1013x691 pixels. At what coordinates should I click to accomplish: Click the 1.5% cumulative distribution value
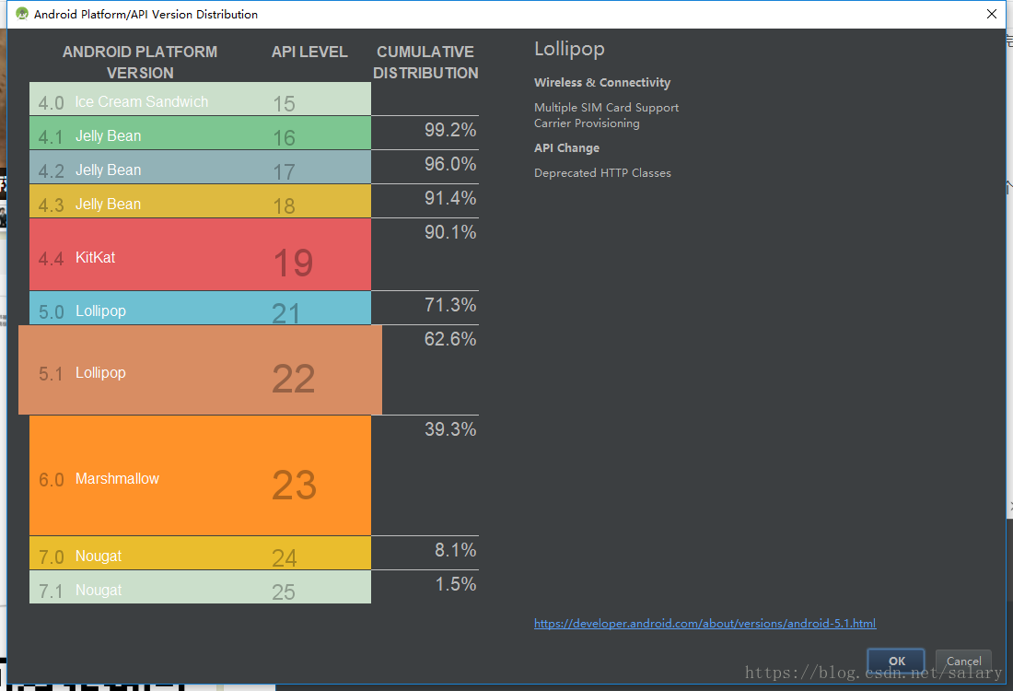tap(456, 584)
